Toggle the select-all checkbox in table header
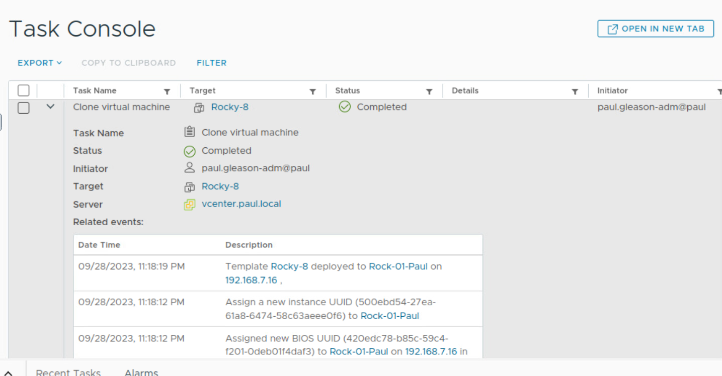 tap(23, 90)
